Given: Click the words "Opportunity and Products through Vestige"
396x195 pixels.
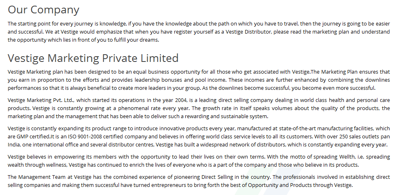Looking at the screenshot, I should pyautogui.click(x=300, y=185).
